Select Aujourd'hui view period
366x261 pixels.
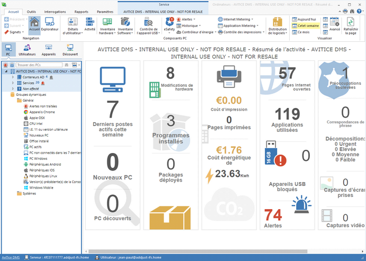pos(304,20)
